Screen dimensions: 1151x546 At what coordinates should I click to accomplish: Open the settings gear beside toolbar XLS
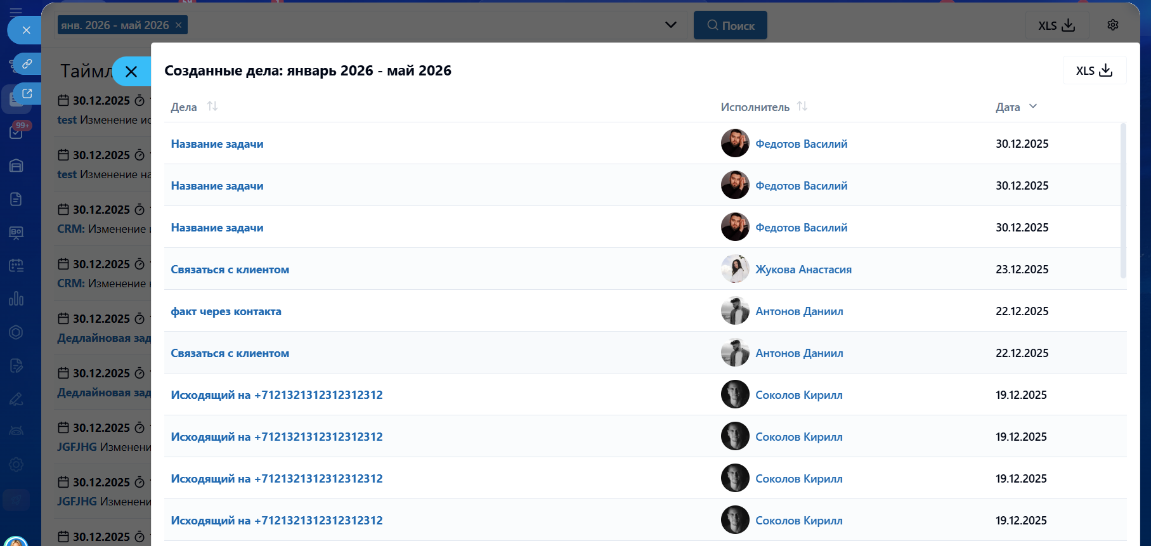1113,25
